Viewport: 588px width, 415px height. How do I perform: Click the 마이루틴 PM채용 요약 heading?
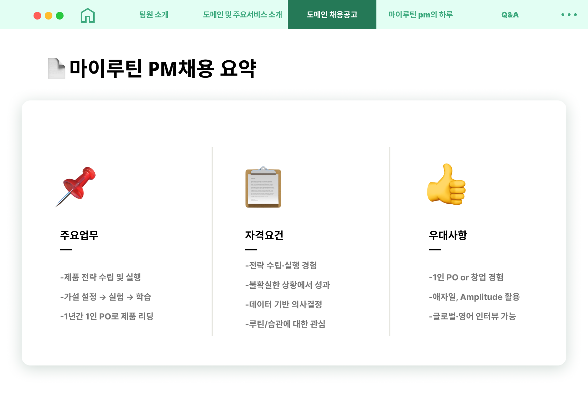163,68
